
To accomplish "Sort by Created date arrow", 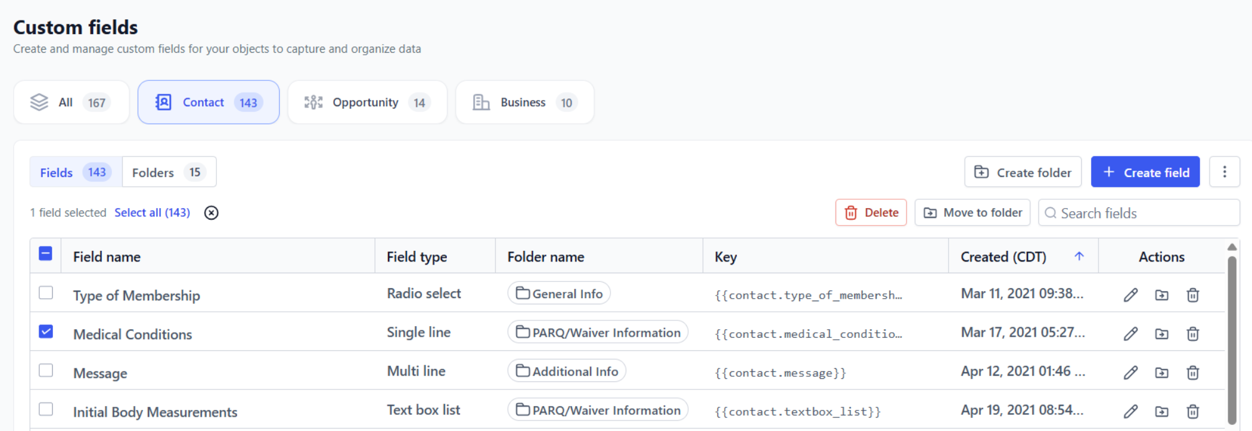I will 1079,256.
